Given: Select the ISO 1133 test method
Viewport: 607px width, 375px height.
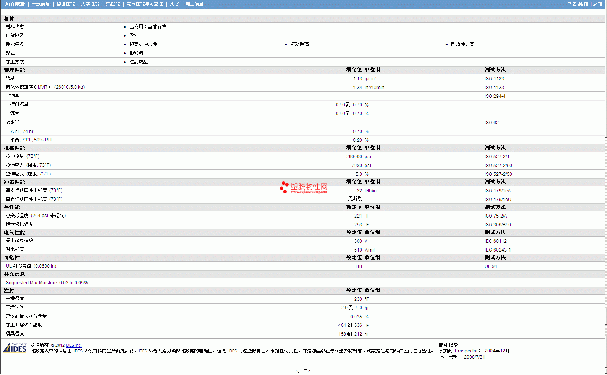Looking at the screenshot, I should pyautogui.click(x=494, y=88).
